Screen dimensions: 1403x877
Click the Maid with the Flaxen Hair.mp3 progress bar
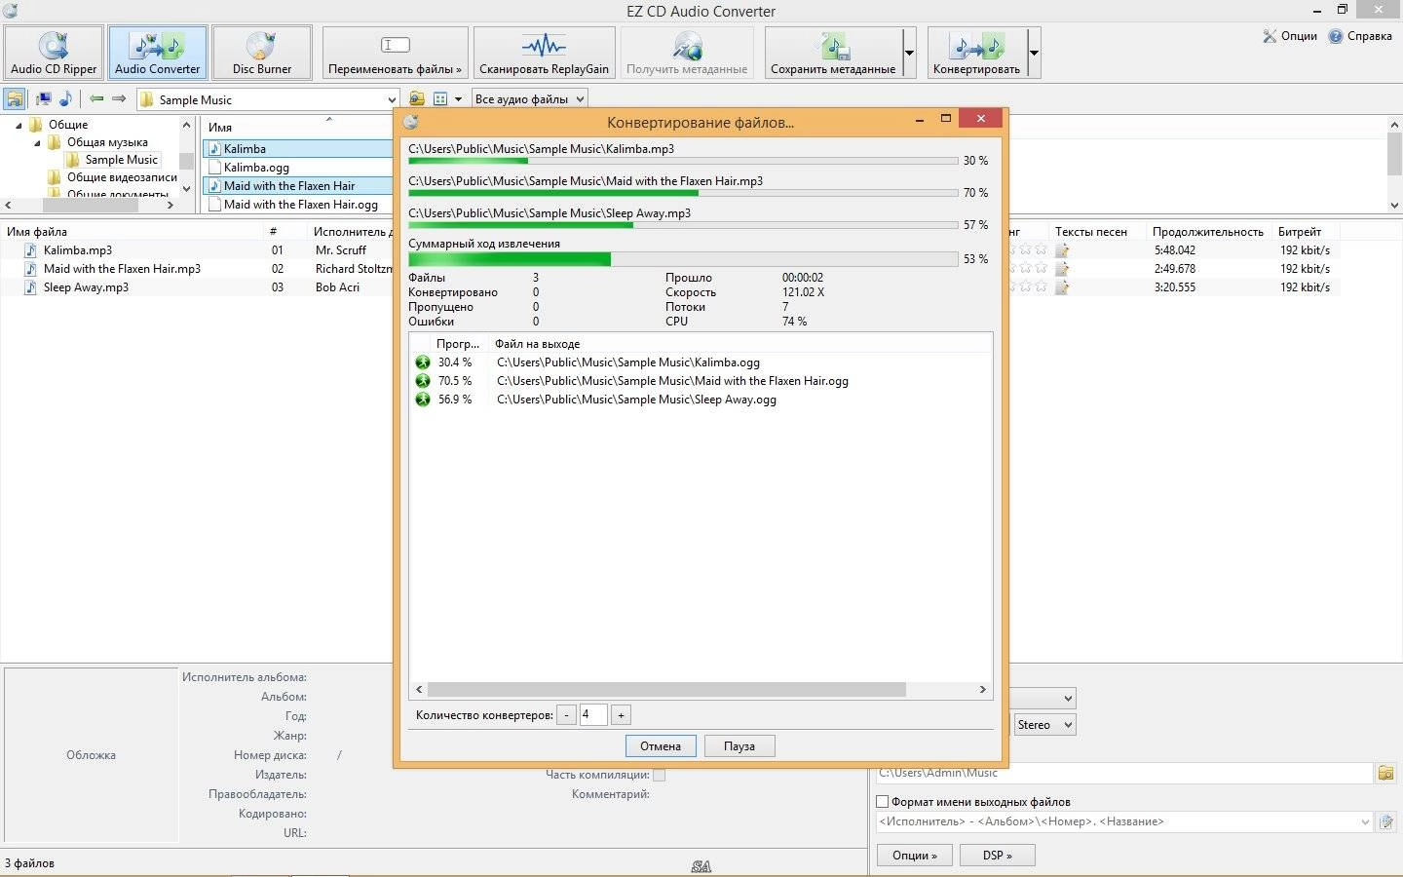pyautogui.click(x=683, y=193)
